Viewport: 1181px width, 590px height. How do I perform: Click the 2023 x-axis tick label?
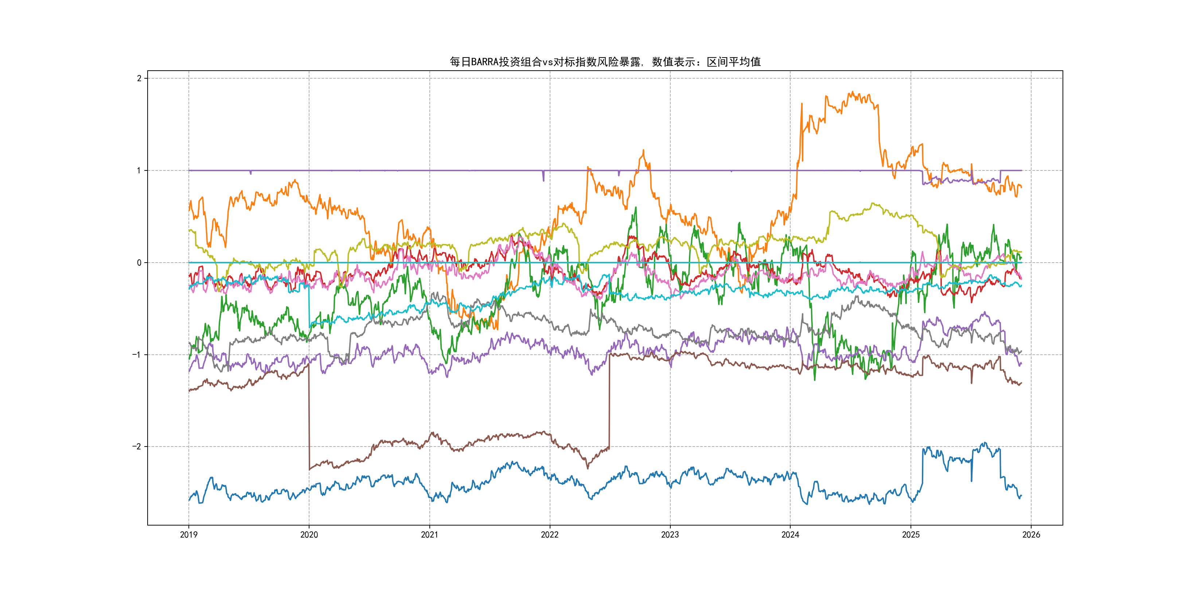click(670, 535)
